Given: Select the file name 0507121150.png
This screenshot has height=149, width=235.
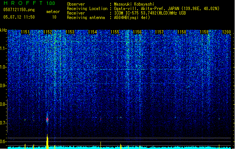Looking at the screenshot, I should coord(19,10).
